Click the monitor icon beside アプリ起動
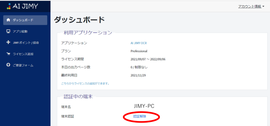Screen dimensions: 270x126 click(x=8, y=31)
